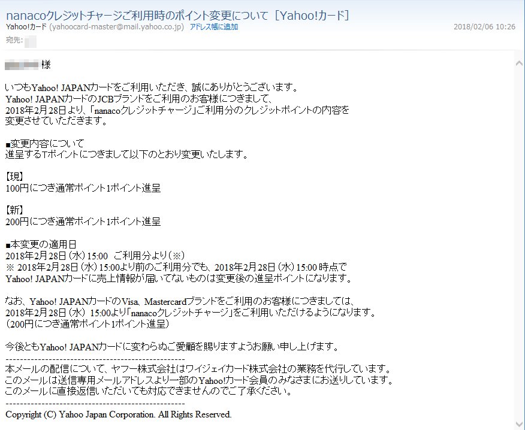Click the line starting このメールに直接返信

[x=149, y=391]
